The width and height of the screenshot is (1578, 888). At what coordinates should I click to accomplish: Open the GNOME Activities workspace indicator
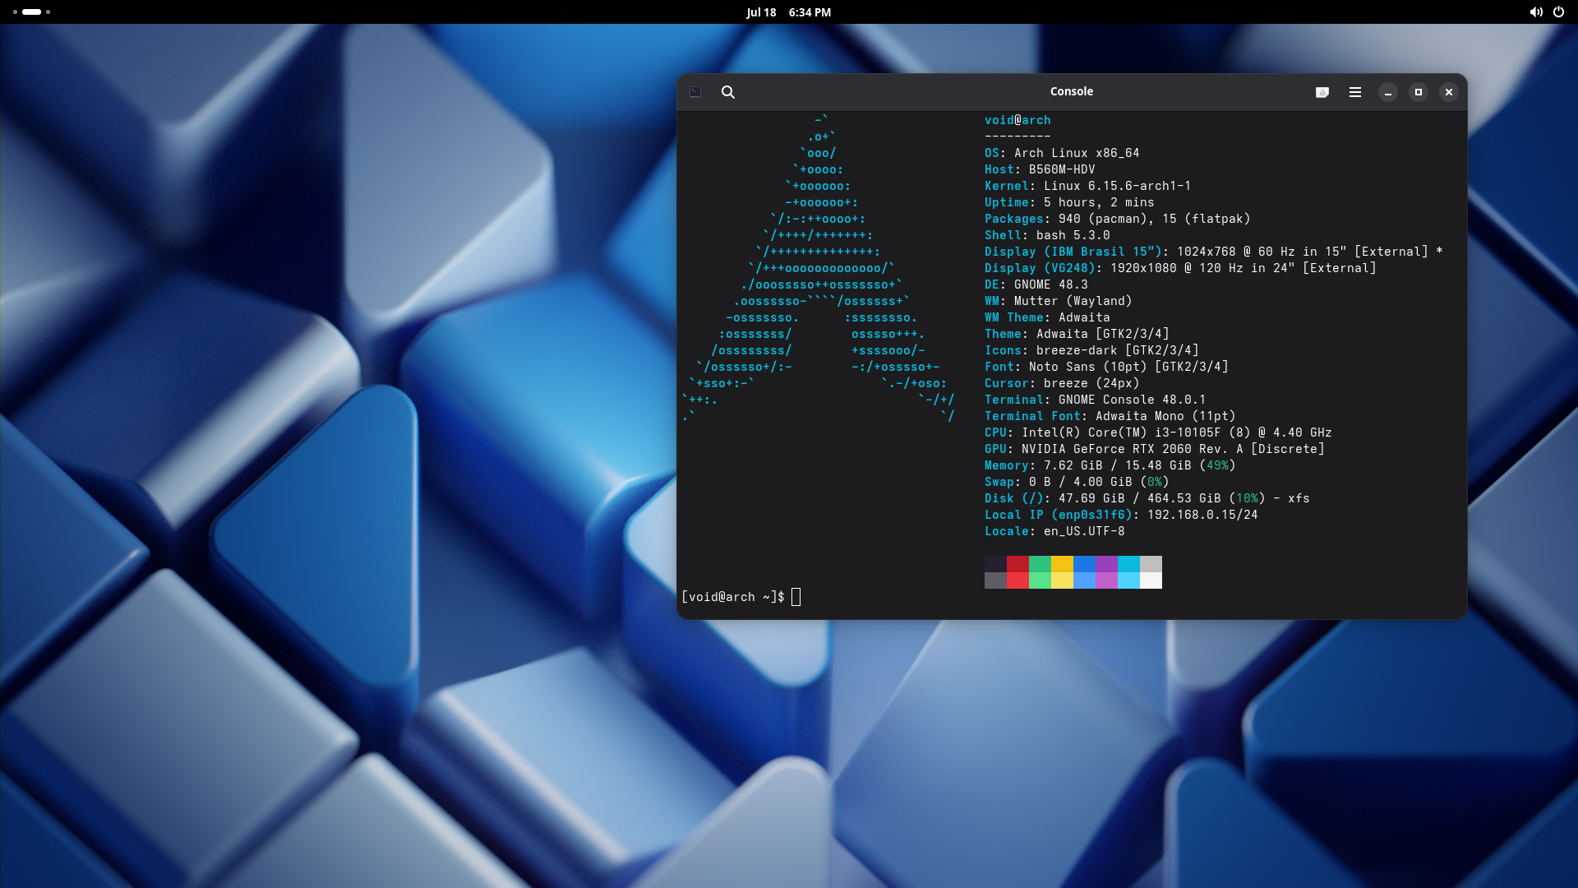click(31, 12)
